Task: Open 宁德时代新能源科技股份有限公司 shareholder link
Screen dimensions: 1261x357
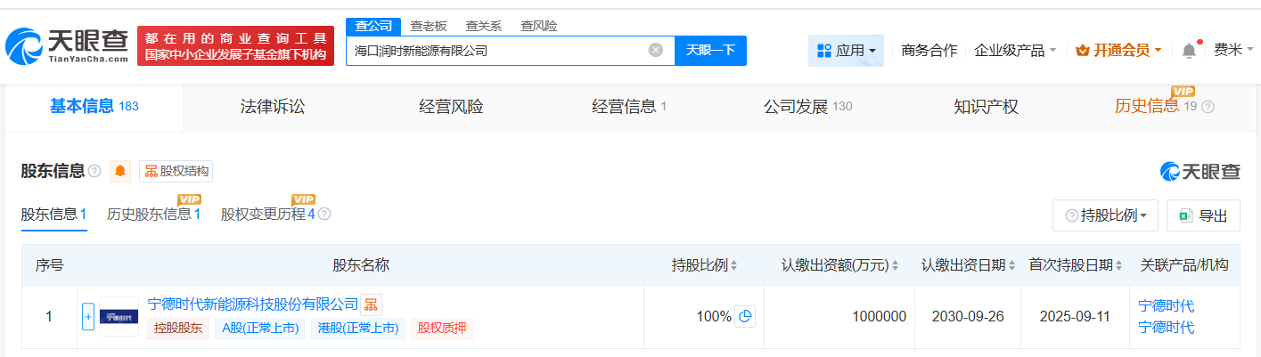Action: point(252,304)
